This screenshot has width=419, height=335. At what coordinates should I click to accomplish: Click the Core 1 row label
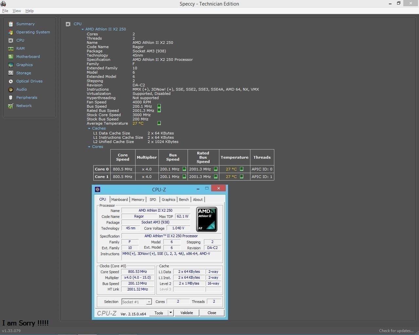click(102, 177)
